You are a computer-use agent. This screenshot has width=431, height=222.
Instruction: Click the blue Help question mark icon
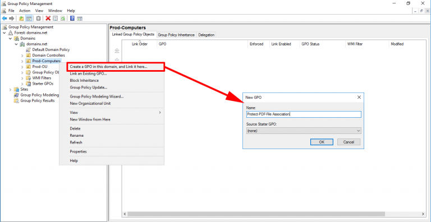pos(72,18)
